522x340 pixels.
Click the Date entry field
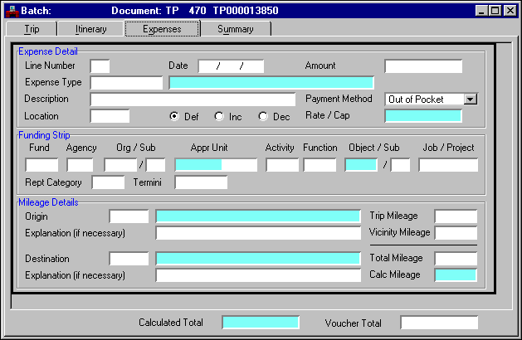tap(231, 66)
